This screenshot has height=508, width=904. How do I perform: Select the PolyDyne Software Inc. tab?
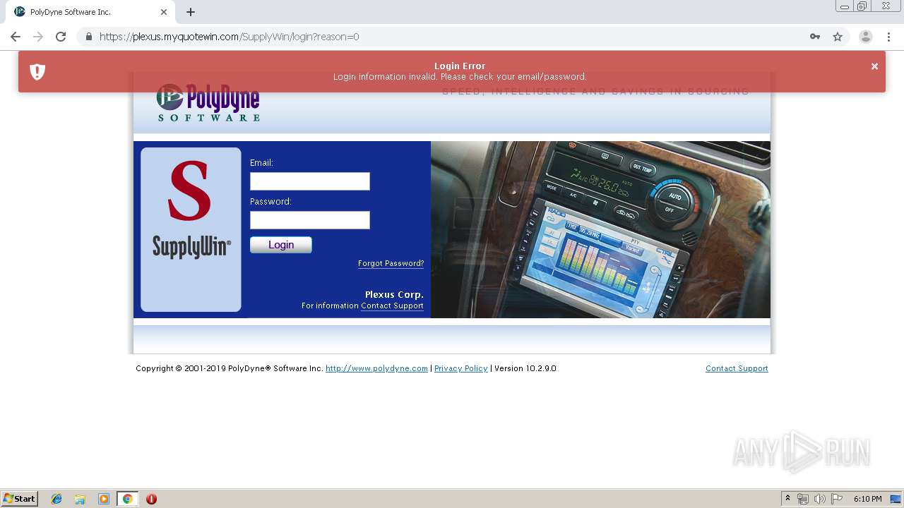click(x=90, y=12)
